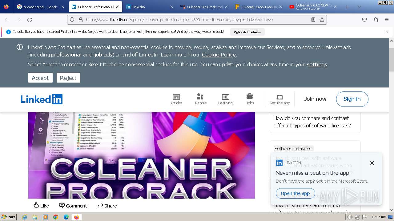394x221 pixels.
Task: Open the Extensions puzzle icon
Action: pos(376,20)
